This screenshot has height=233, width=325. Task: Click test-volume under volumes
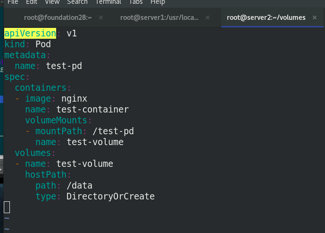click(84, 164)
